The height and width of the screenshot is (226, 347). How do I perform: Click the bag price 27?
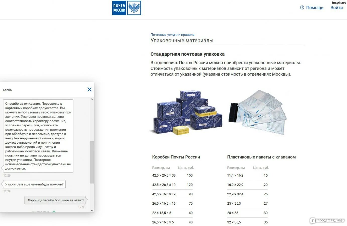click(266, 204)
